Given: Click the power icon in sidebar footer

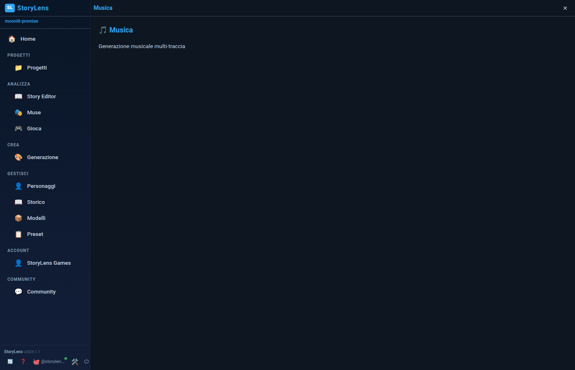Looking at the screenshot, I should point(86,361).
